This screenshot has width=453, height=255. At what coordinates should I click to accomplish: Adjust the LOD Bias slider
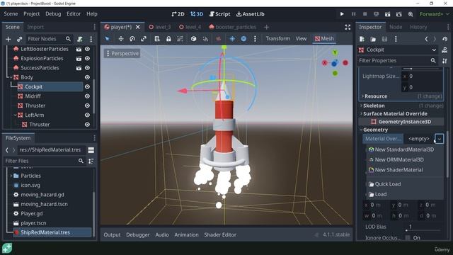[x=423, y=230]
